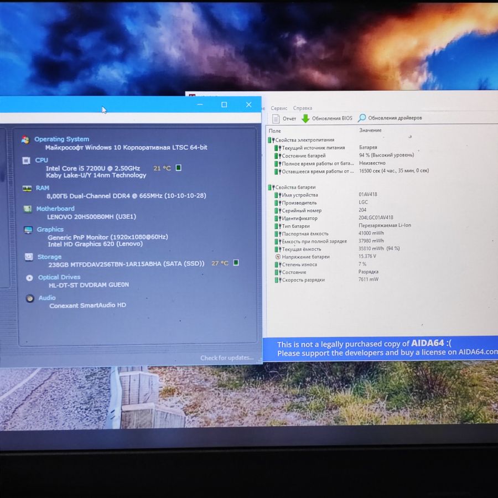The image size is (498, 498).
Task: Click the value 15.376 V
Action: 367,256
